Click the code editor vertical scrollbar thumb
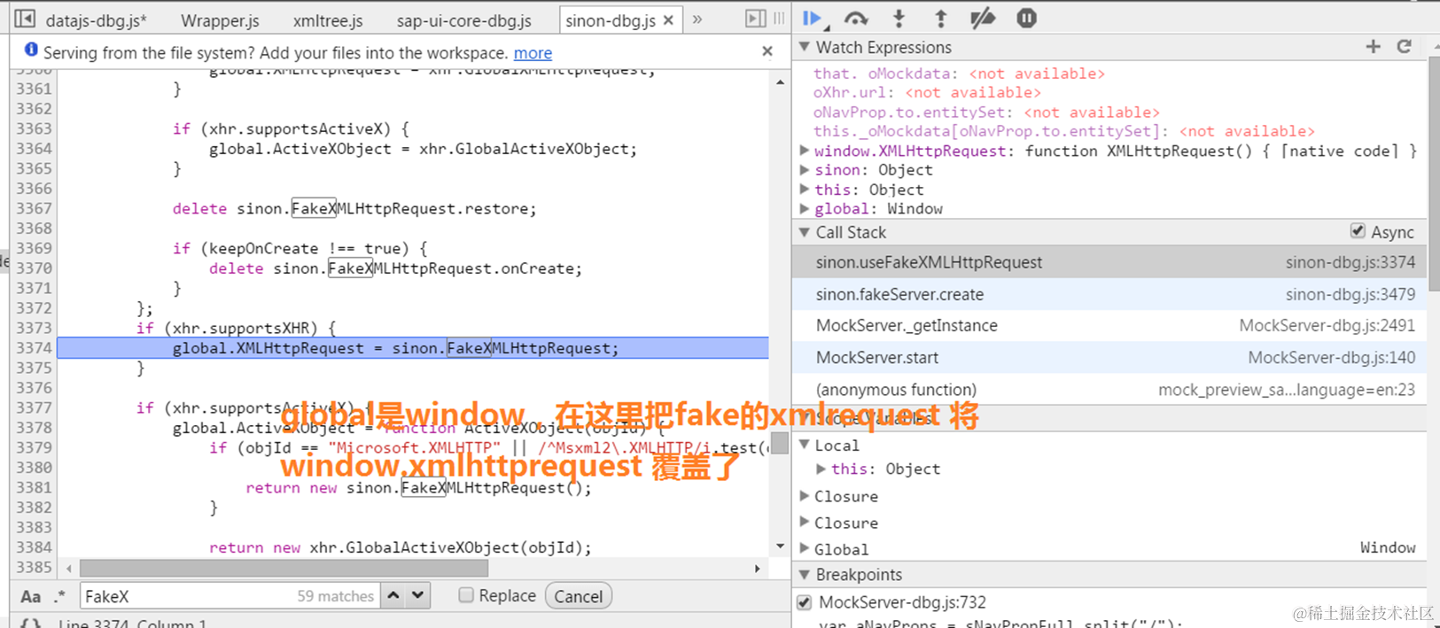 (780, 443)
